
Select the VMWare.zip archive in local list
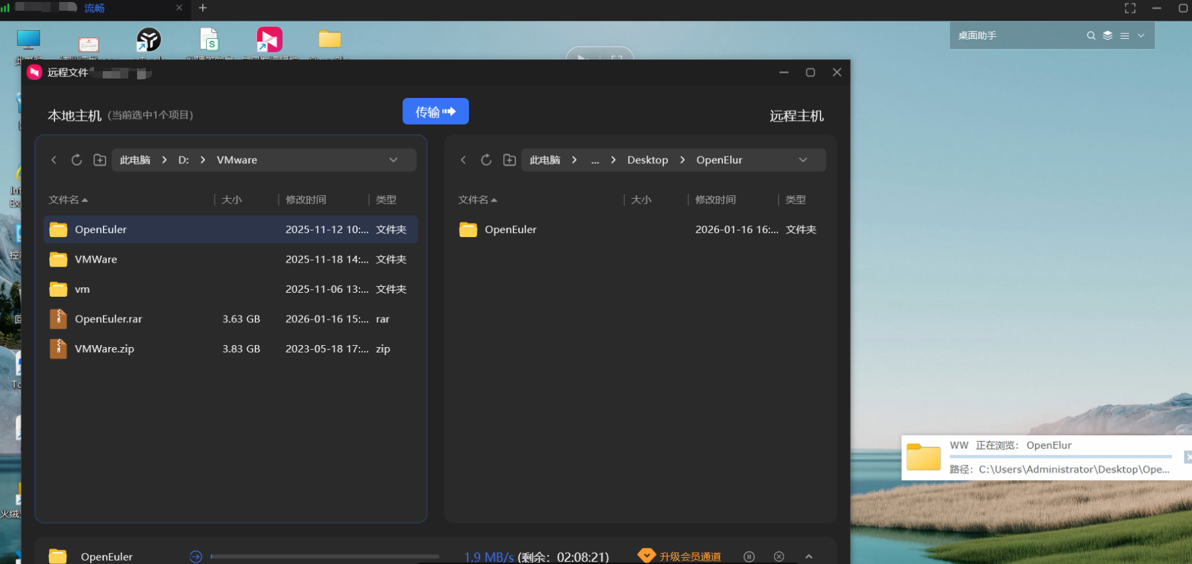(x=105, y=349)
